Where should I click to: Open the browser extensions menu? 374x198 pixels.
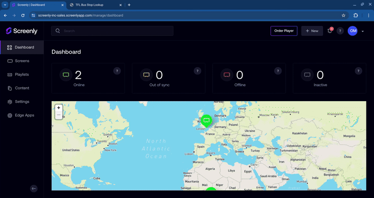(356, 15)
